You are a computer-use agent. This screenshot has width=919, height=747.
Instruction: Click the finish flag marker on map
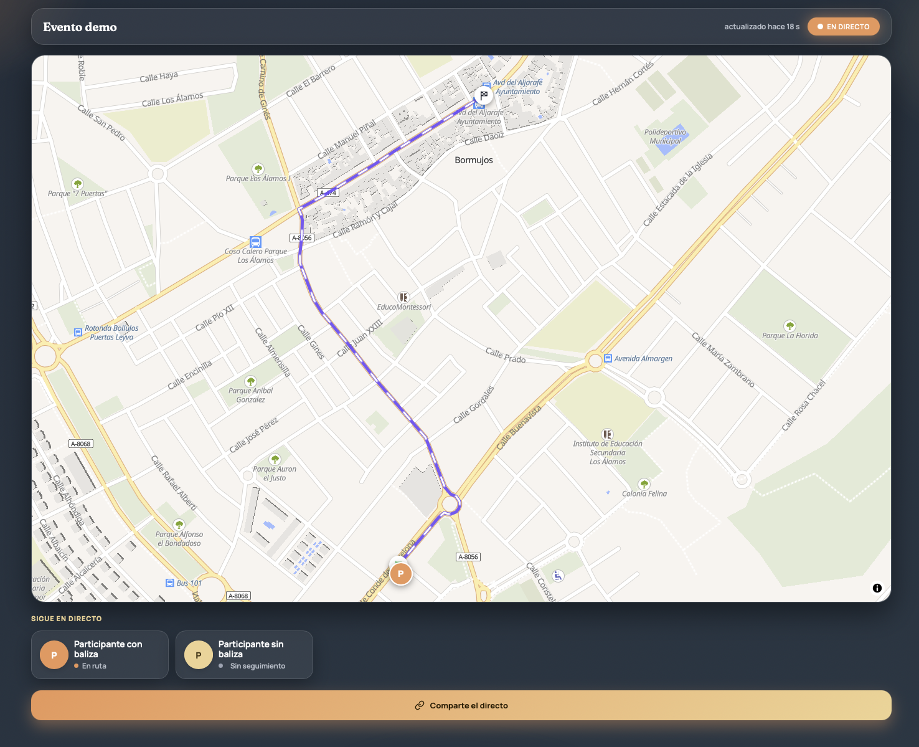484,95
